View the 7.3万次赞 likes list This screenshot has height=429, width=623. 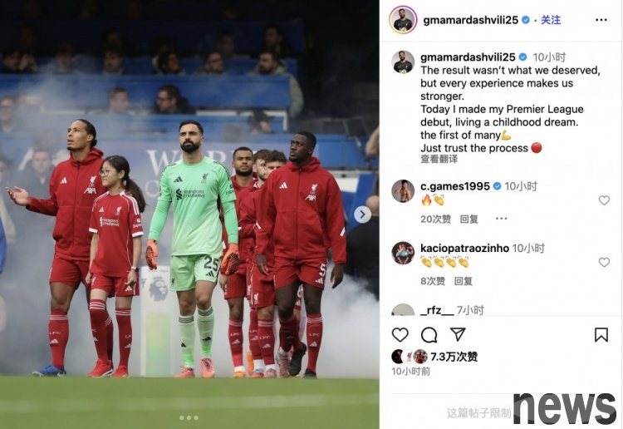[x=454, y=357]
